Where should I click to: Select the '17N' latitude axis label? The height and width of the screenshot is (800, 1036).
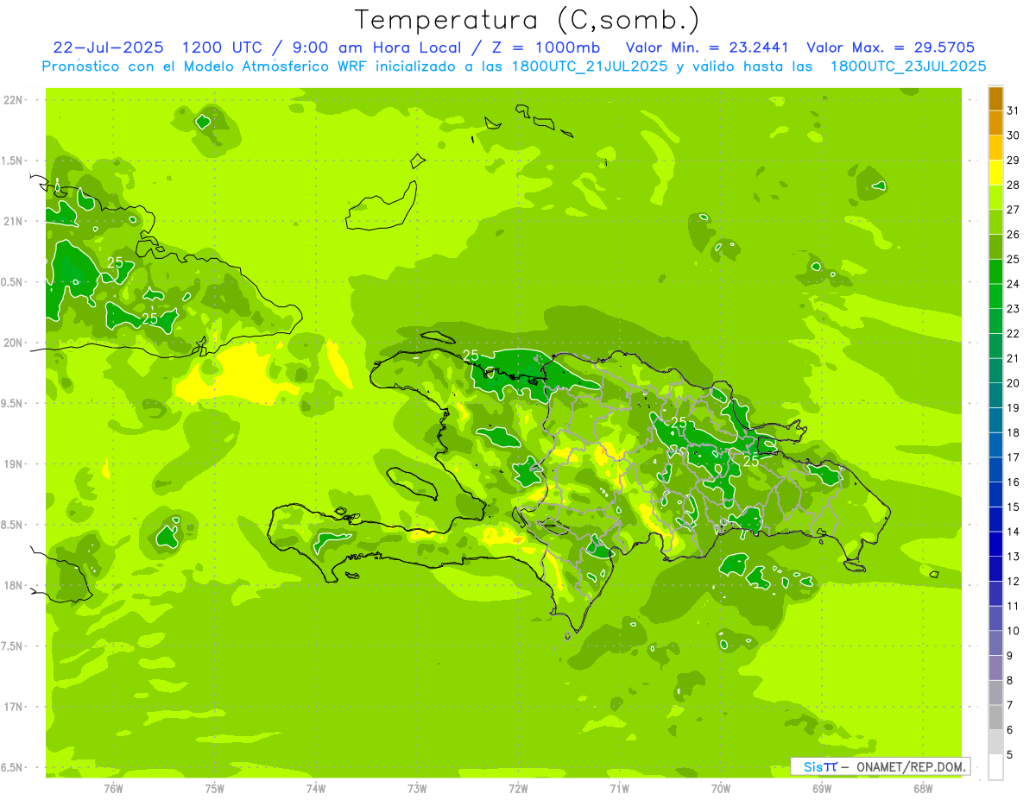pyautogui.click(x=13, y=707)
